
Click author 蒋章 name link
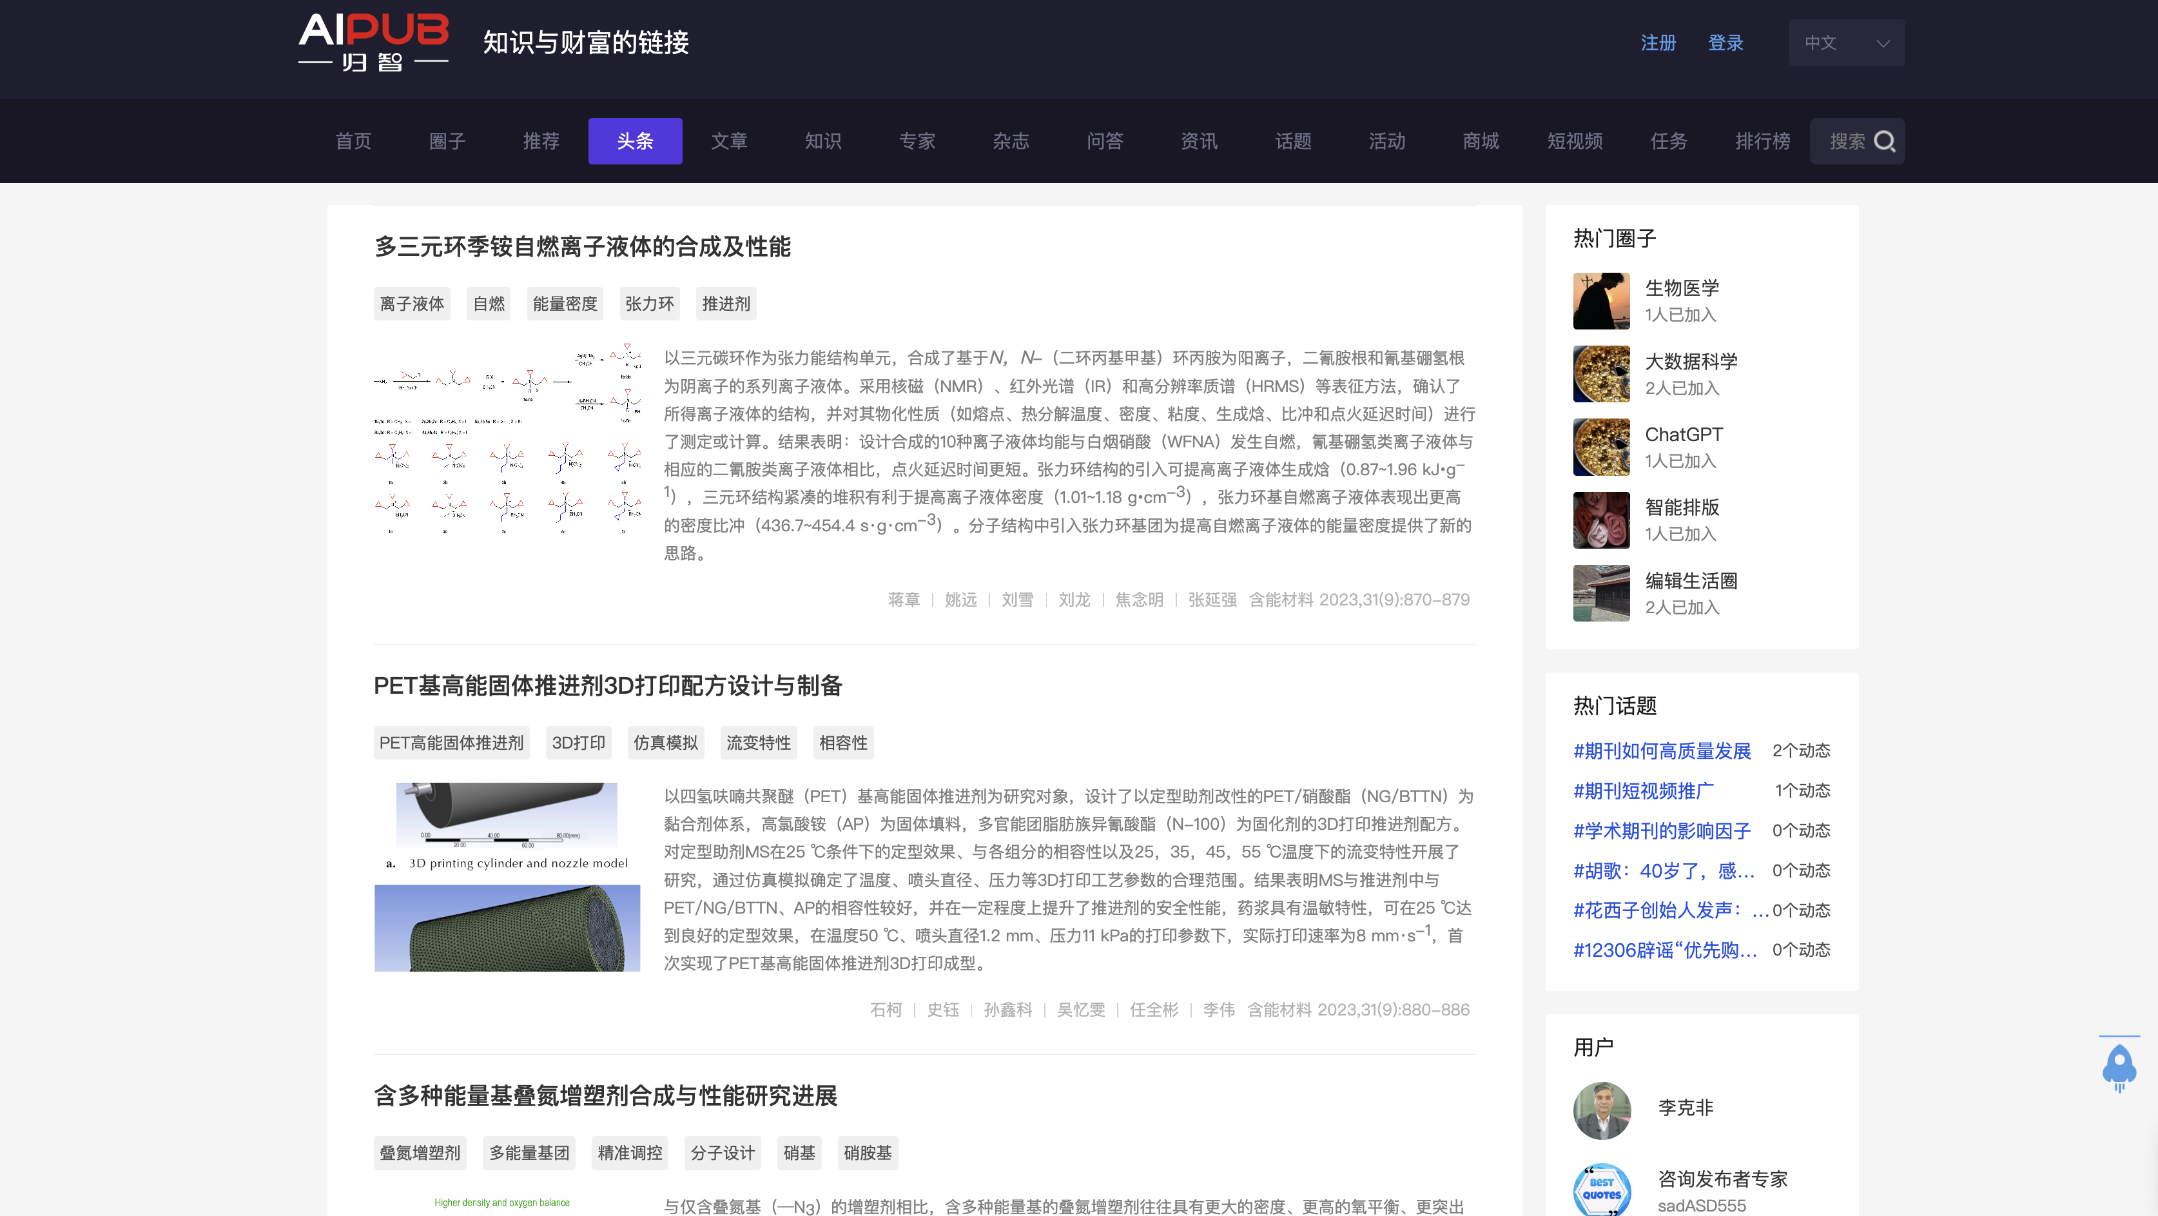tap(903, 599)
